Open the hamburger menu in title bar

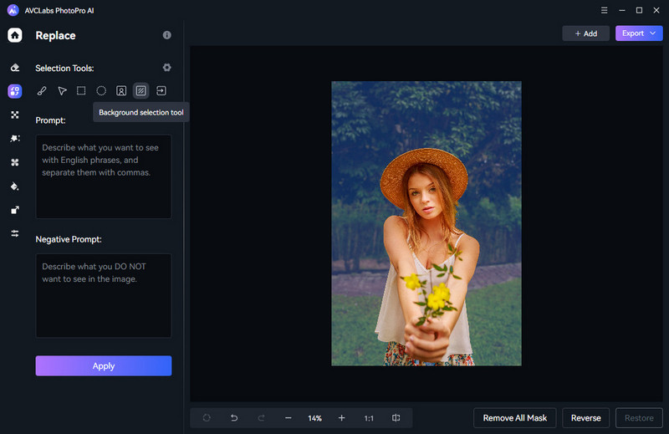click(605, 10)
